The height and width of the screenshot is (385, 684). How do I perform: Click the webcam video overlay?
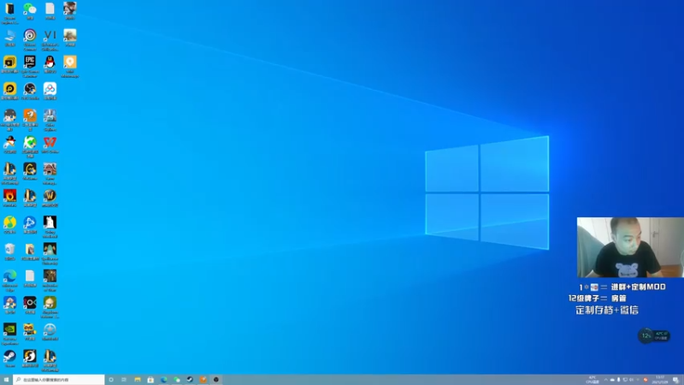pyautogui.click(x=630, y=247)
